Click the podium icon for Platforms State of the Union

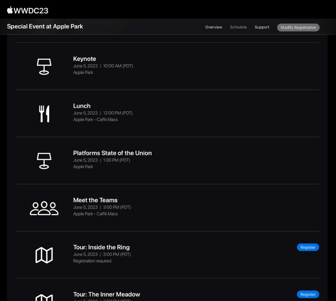pyautogui.click(x=44, y=161)
